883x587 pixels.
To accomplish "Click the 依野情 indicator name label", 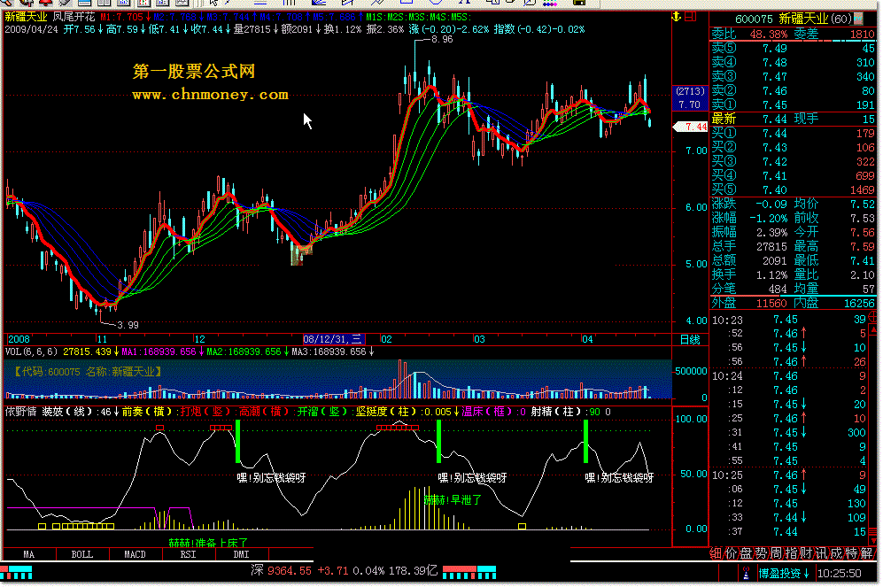I will click(x=21, y=412).
